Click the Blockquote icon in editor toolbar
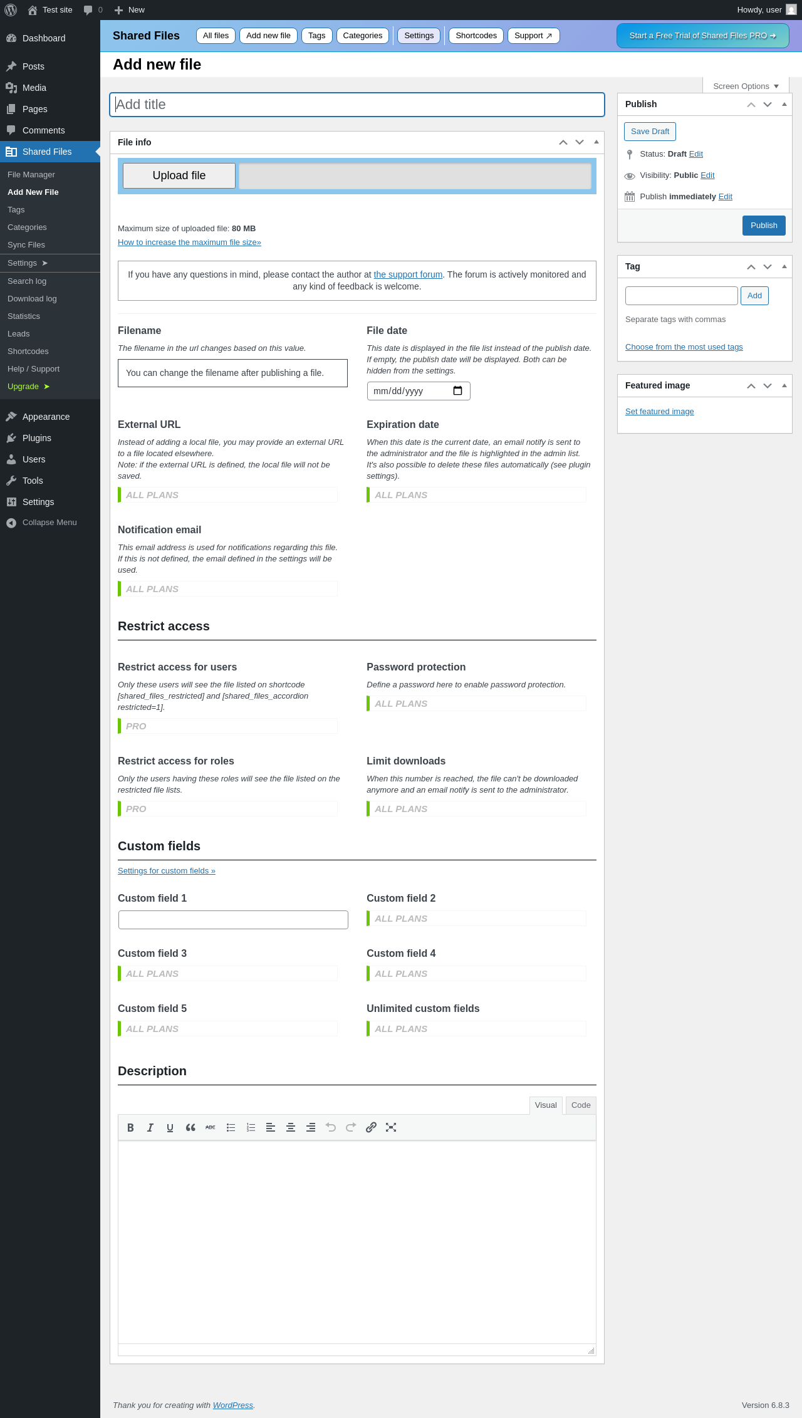This screenshot has width=802, height=1418. tap(190, 1127)
